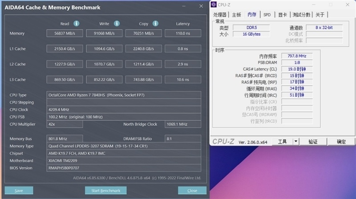Click the 工具 button in CPU-Z

(283, 142)
